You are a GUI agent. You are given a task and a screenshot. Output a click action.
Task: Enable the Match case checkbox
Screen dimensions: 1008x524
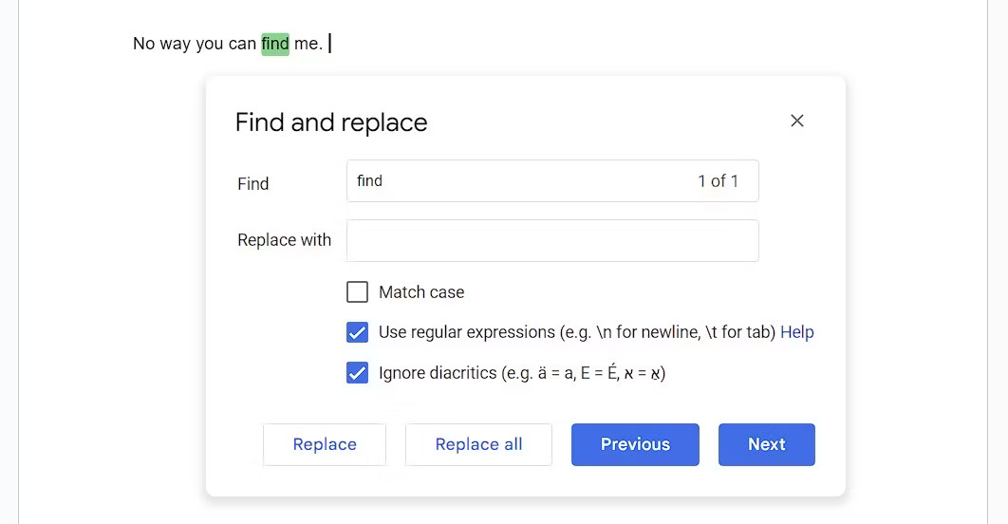(358, 292)
